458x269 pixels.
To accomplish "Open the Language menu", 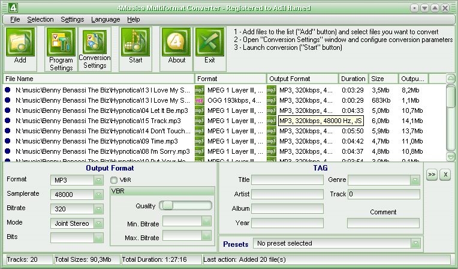I will point(106,19).
